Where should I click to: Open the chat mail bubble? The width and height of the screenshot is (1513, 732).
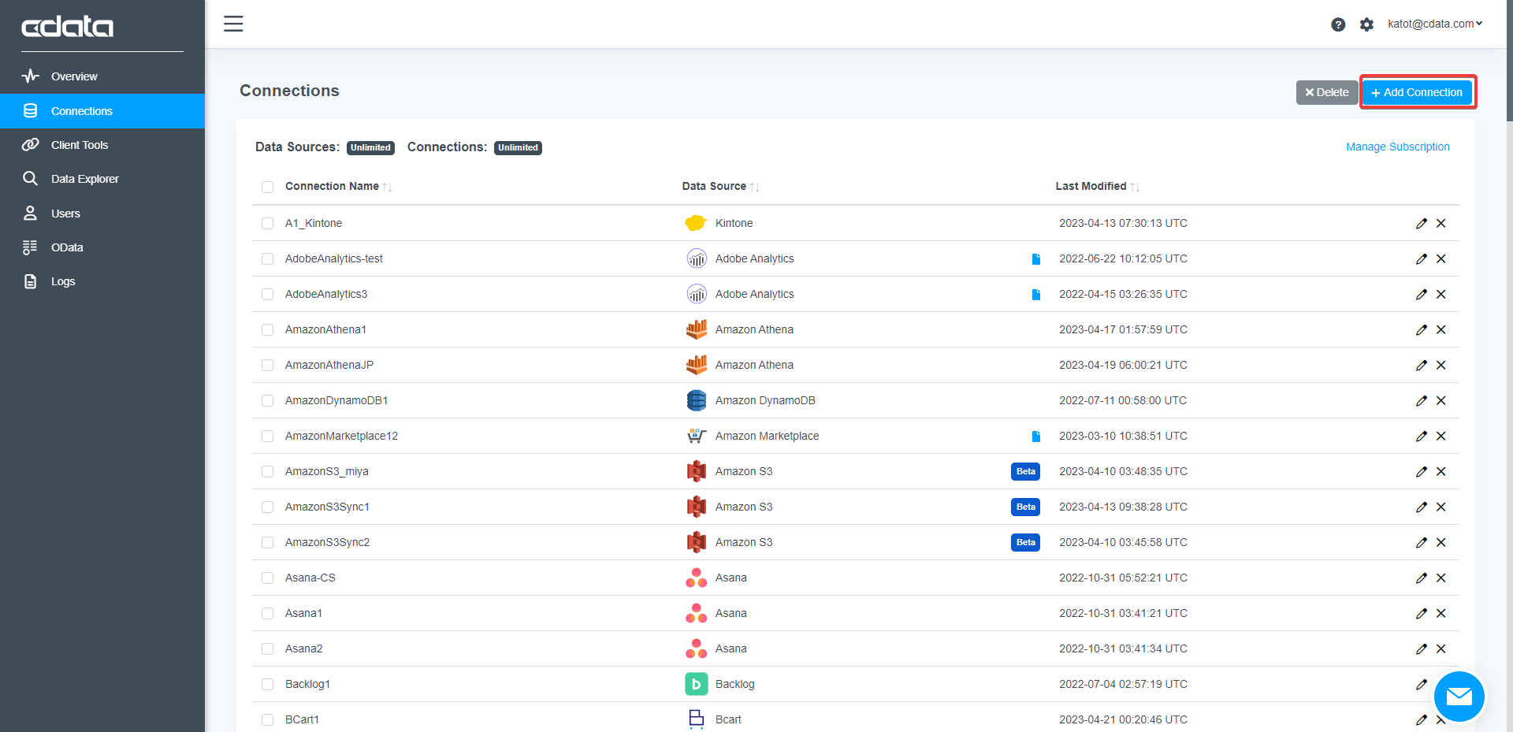(x=1459, y=697)
